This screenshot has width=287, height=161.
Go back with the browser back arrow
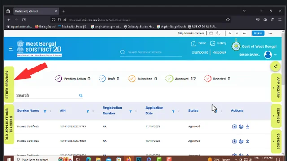(9, 20)
